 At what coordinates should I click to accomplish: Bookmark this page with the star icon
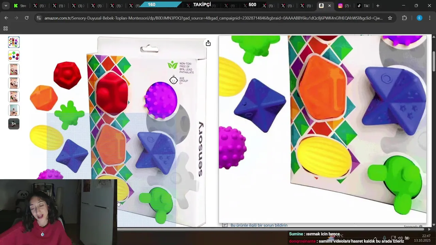(390, 18)
